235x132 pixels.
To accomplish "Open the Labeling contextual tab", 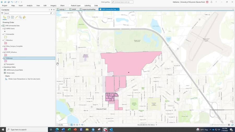I will (x=87, y=5).
